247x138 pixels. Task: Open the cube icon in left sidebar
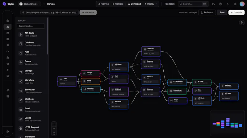8,45
